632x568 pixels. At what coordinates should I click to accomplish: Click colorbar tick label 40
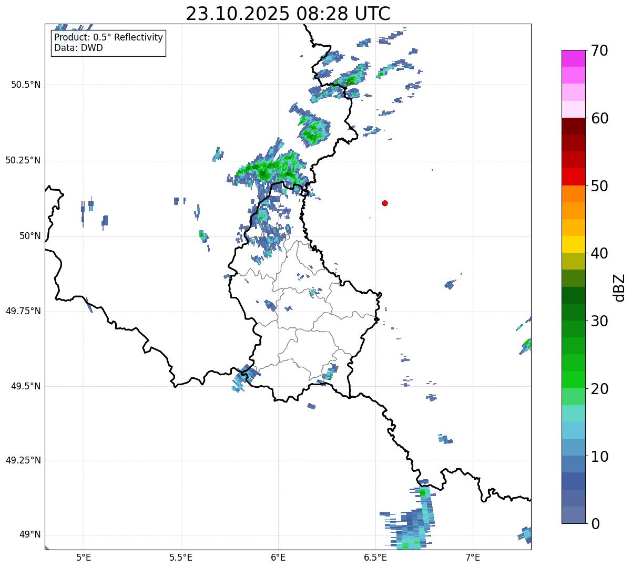point(599,254)
